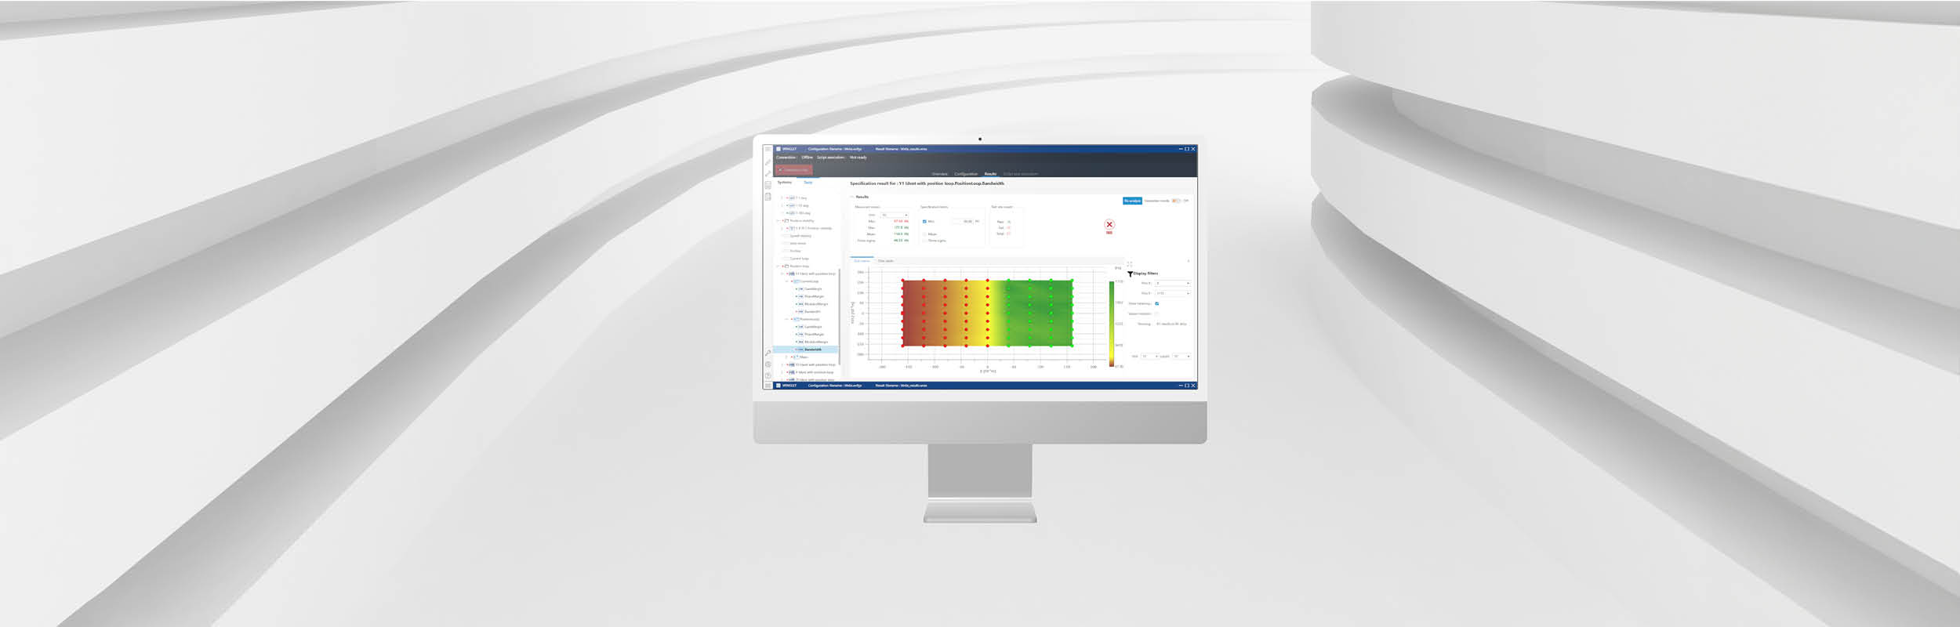The width and height of the screenshot is (1960, 627).
Task: Click the Display filters funnel icon
Action: point(1130,274)
